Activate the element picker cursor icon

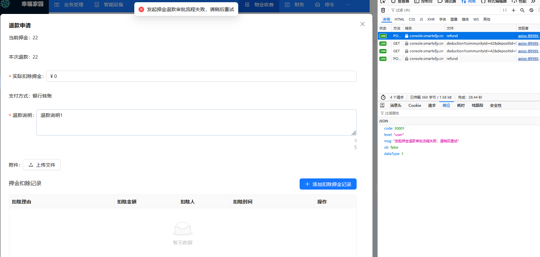[383, 1]
